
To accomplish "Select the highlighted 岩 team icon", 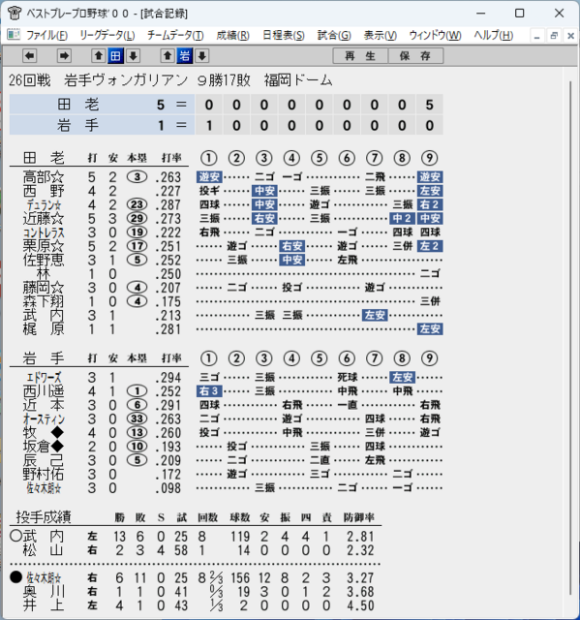I will 185,56.
